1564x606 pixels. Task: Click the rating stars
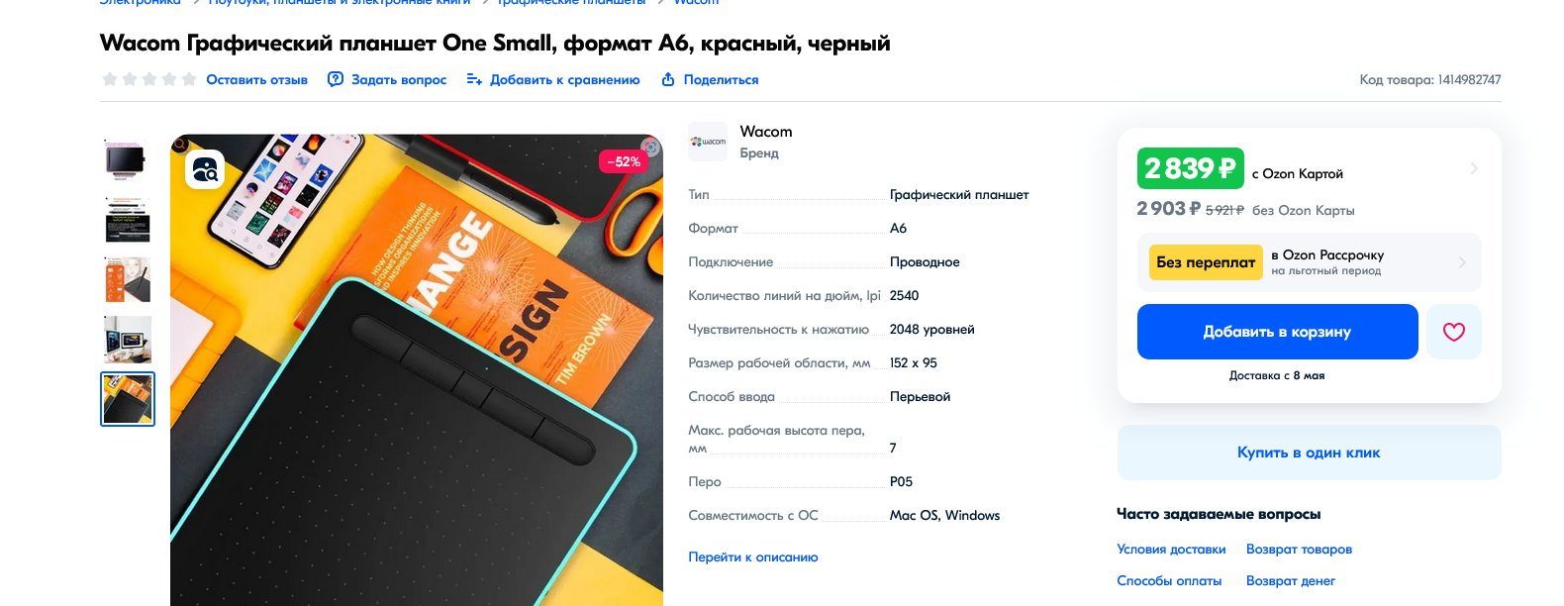point(148,79)
